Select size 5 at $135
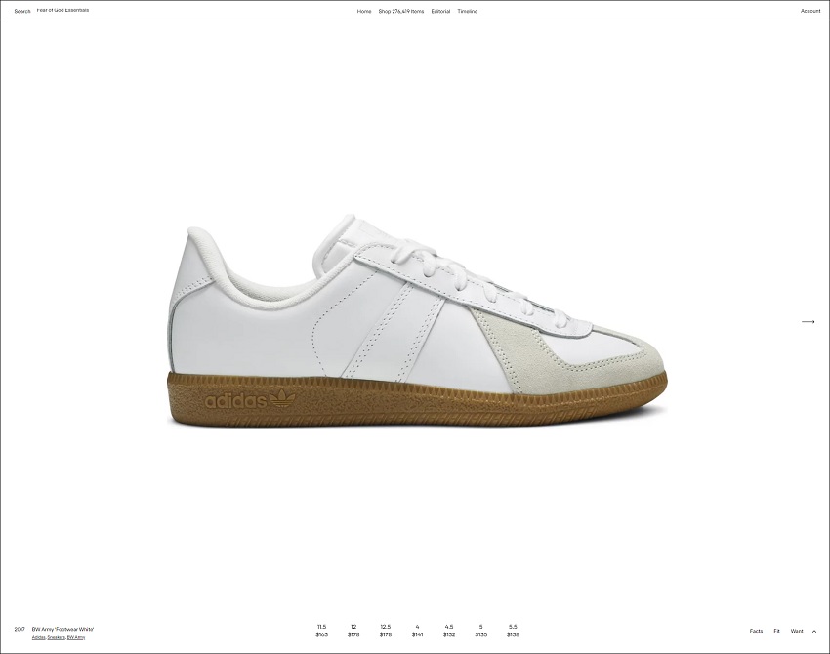This screenshot has height=654, width=830. (480, 631)
